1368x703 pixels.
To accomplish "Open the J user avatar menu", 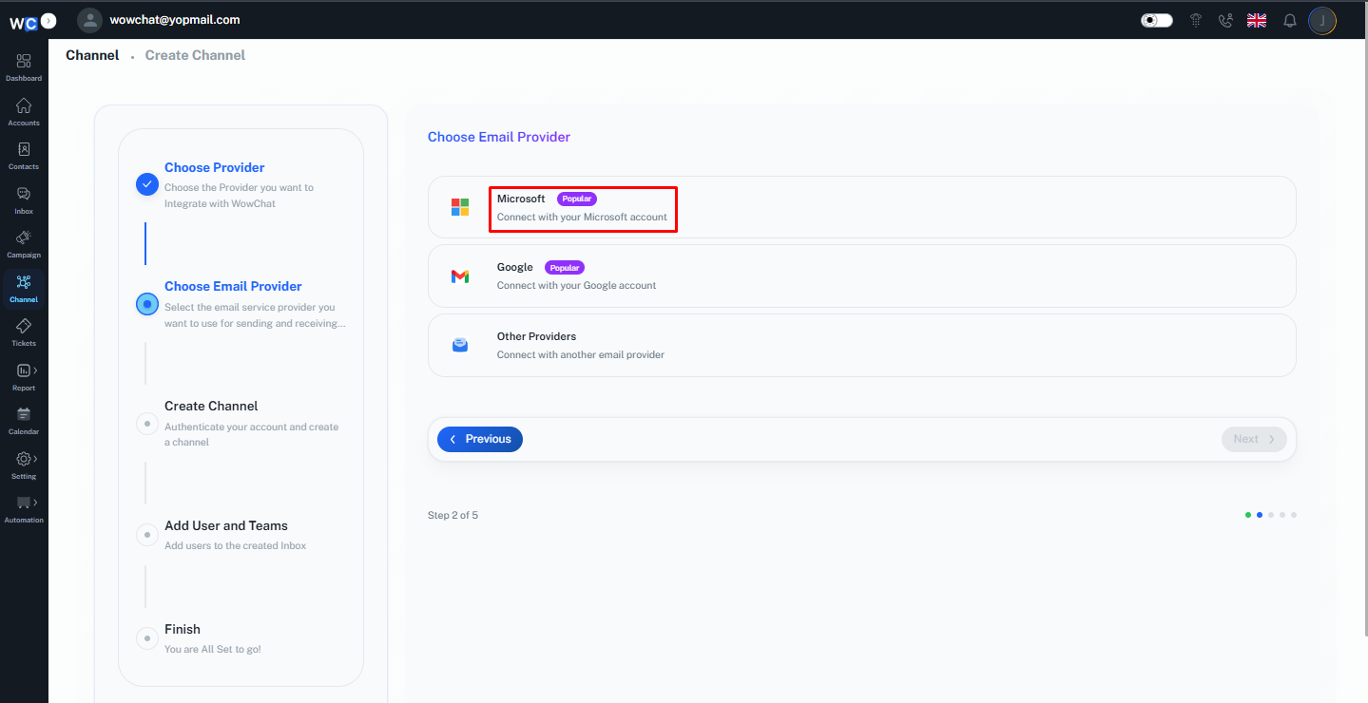I will click(1322, 20).
